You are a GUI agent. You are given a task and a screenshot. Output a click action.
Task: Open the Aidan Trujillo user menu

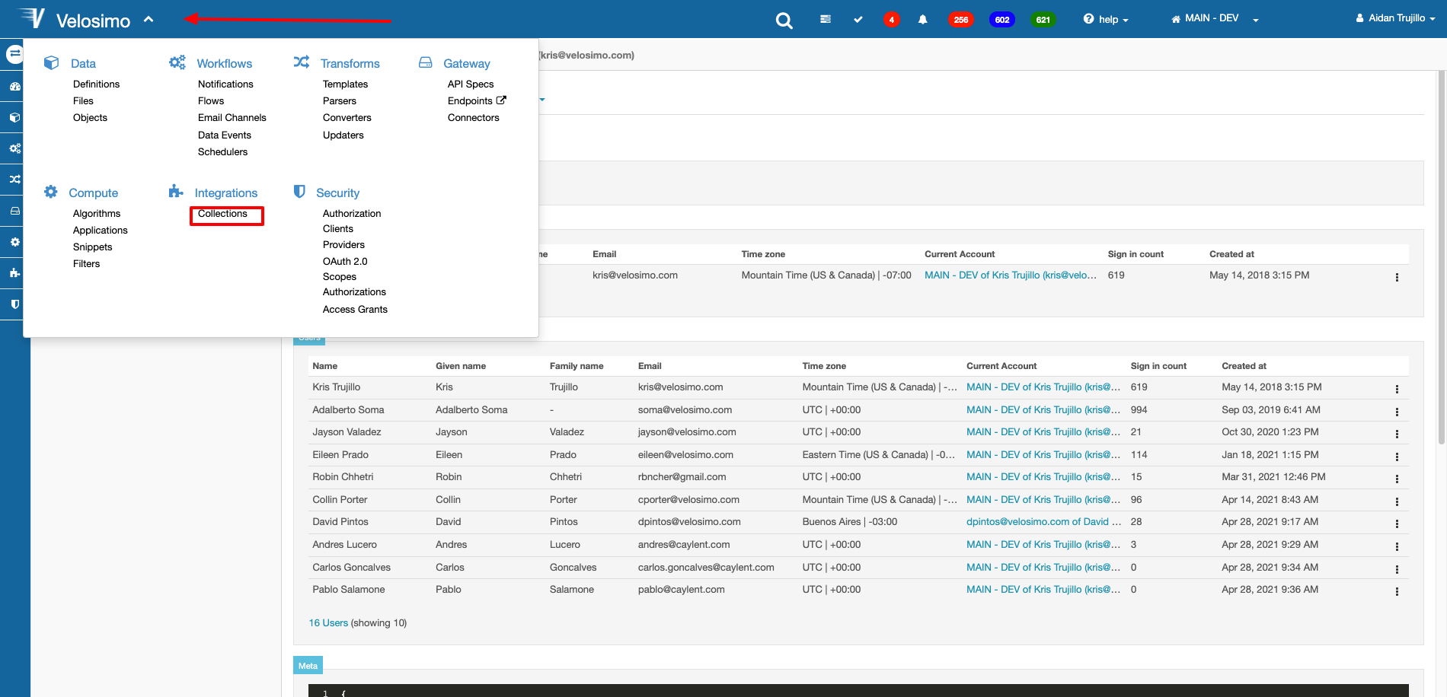pyautogui.click(x=1395, y=18)
